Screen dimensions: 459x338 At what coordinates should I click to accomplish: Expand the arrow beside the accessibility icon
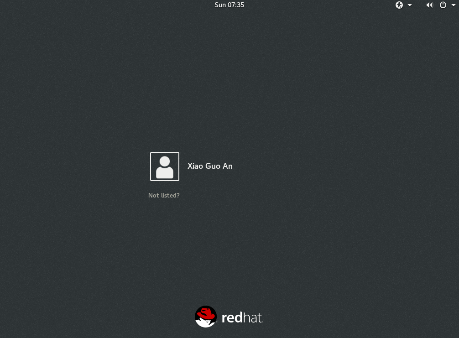tap(410, 5)
